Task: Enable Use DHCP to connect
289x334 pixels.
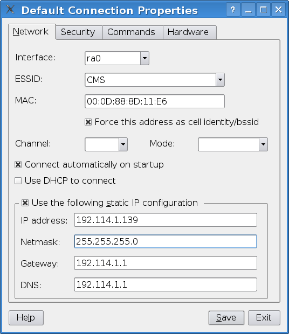Action: pos(18,181)
